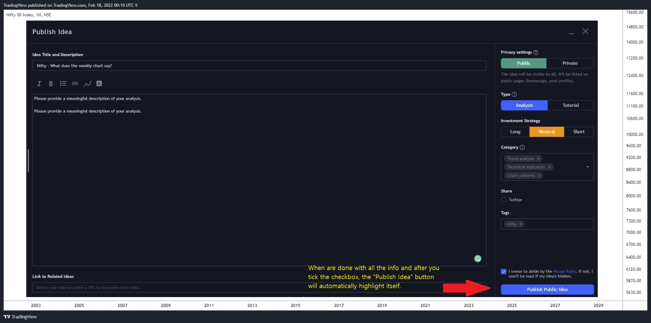This screenshot has height=323, width=651.
Task: Click 2015 on the time axis
Action: 296,306
